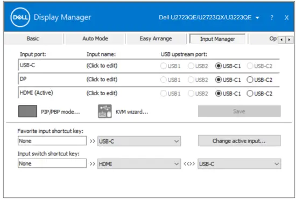Edit the input name for HDMI

pos(102,93)
